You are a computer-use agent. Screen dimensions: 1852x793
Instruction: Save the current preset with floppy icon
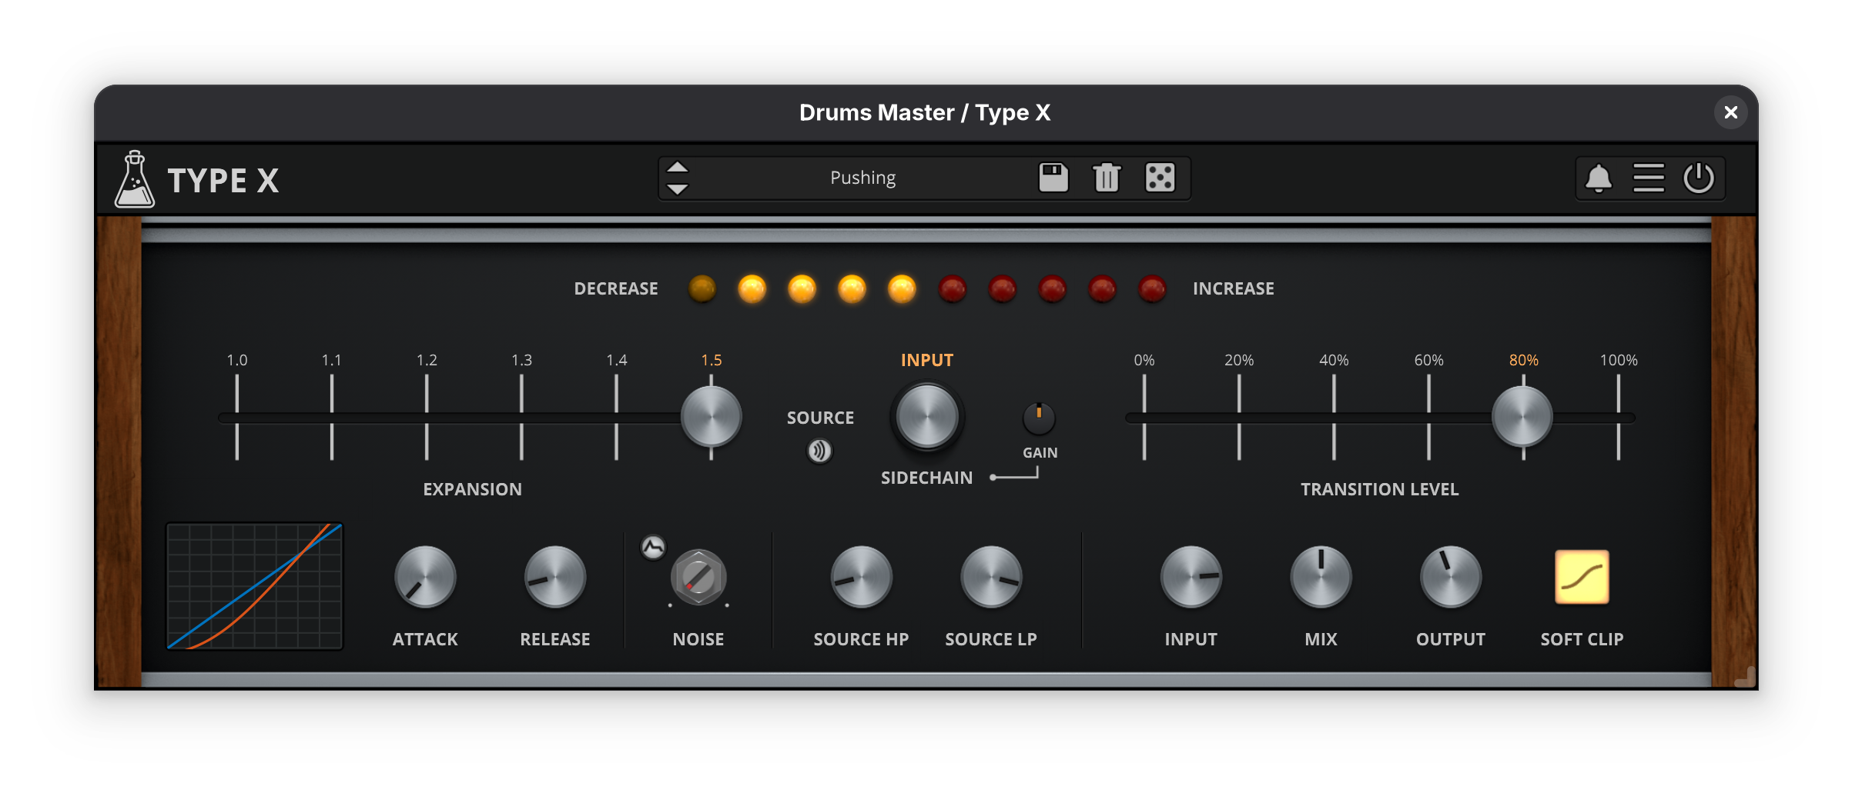coord(1053,178)
